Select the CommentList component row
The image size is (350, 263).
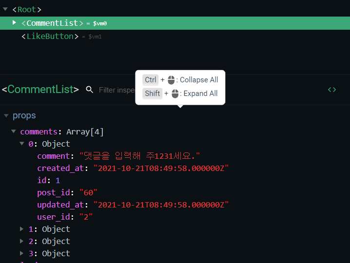point(175,23)
